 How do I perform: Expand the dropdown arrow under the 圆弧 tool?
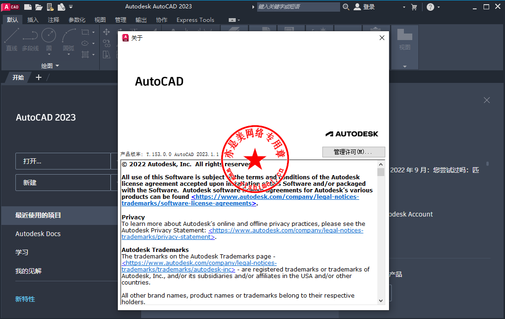pos(68,54)
